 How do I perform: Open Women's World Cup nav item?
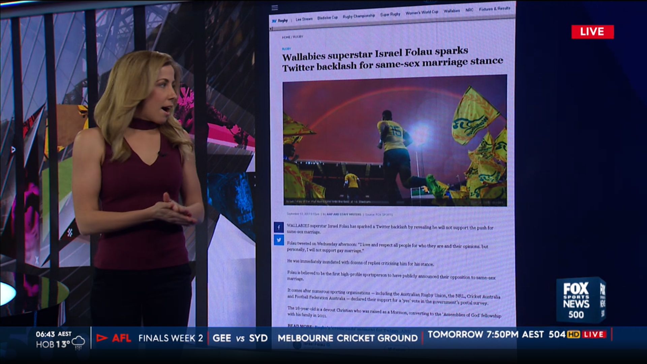pos(422,12)
